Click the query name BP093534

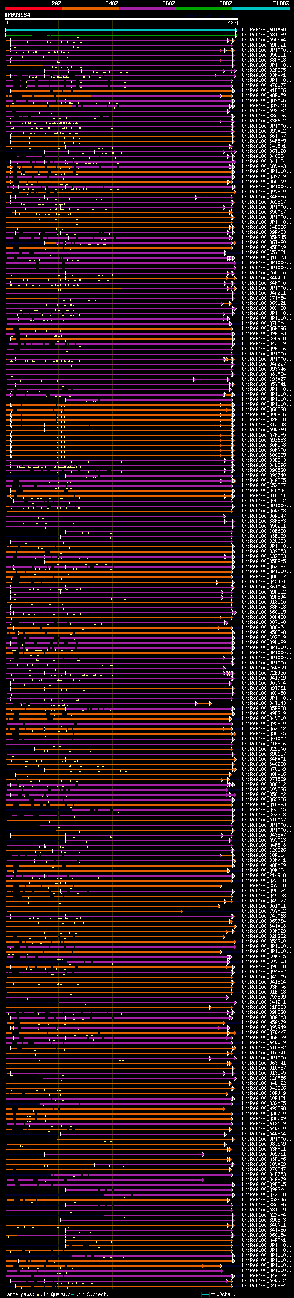tap(17, 15)
